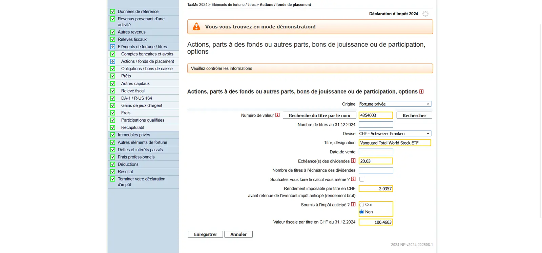Click the check icon beside Obligations / bons de caisse

click(113, 69)
